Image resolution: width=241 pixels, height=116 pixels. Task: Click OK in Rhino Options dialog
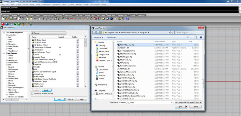[59, 99]
